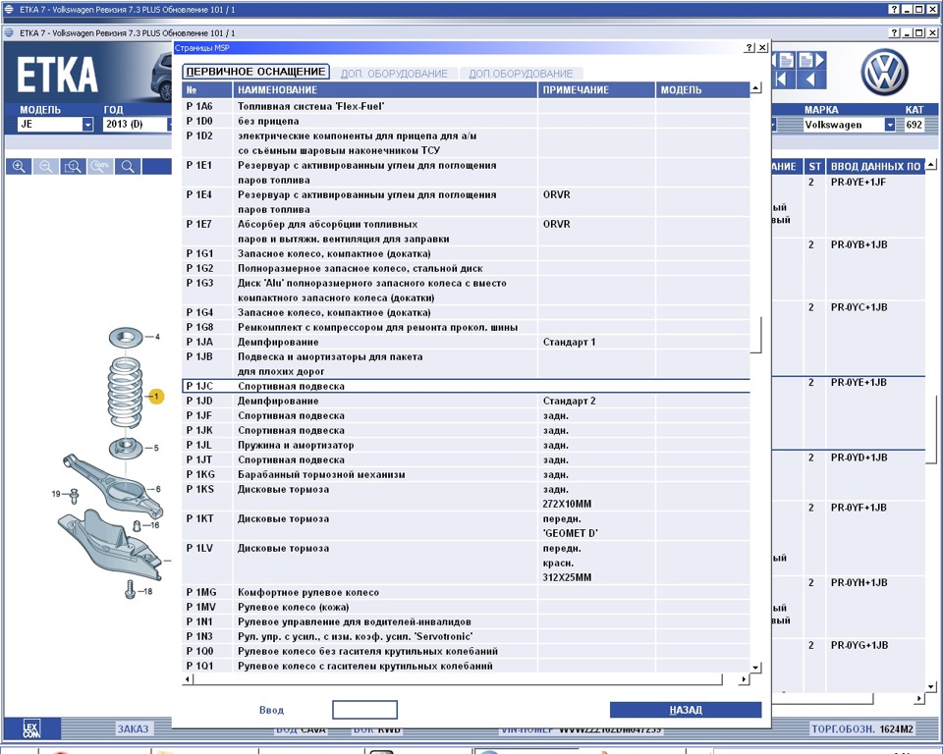The image size is (943, 754).
Task: Click part number 18 in diagram
Action: [x=147, y=592]
